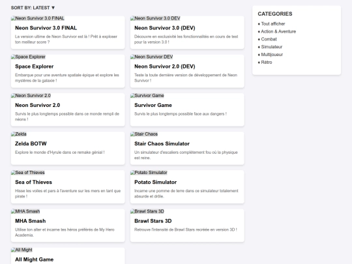Image resolution: width=352 pixels, height=264 pixels.
Task: Click the Survivor Game broken image
Action: point(147,96)
